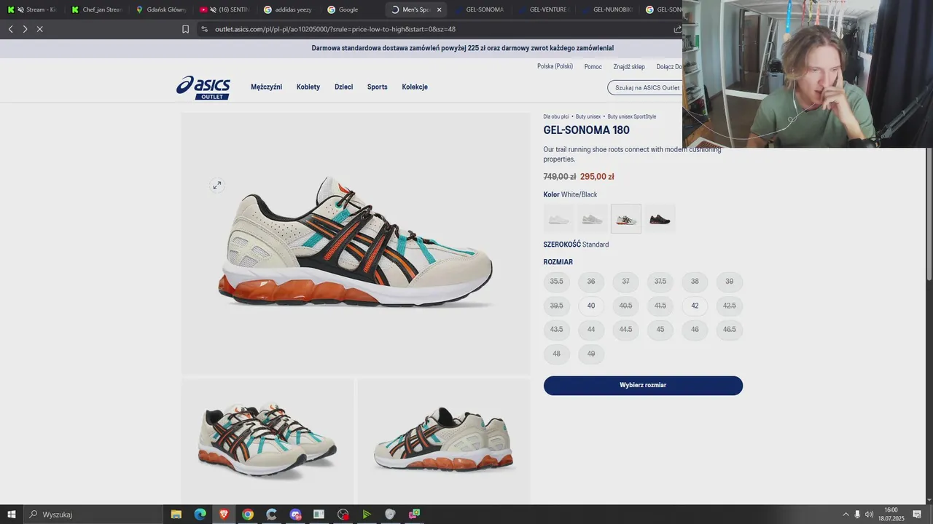Switch to the Google tab
The image size is (933, 524).
(x=351, y=9)
